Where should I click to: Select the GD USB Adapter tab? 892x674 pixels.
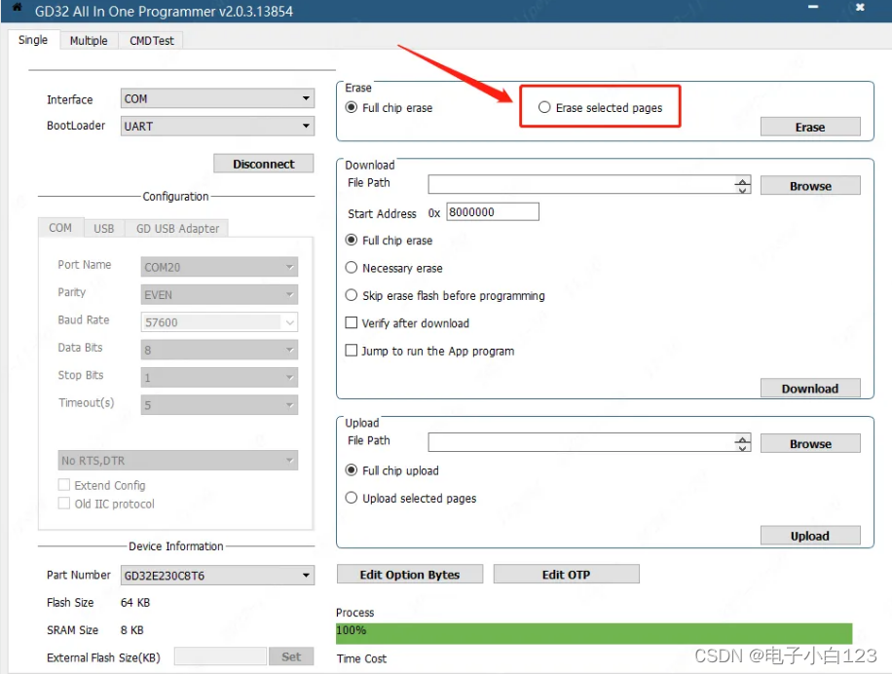click(x=177, y=228)
